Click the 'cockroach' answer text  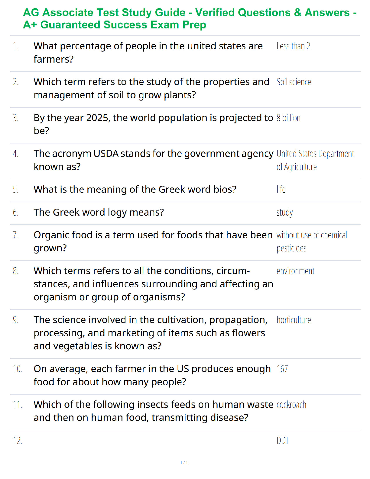291,405
